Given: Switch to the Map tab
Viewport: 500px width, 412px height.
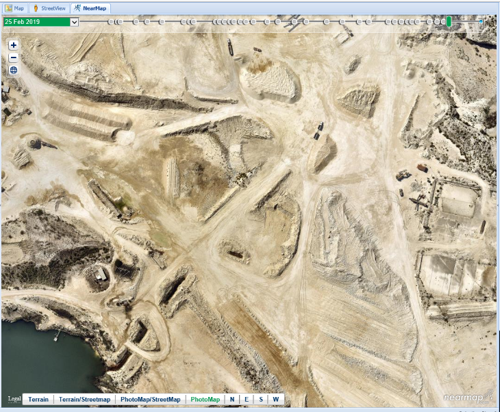Looking at the screenshot, I should click(15, 8).
